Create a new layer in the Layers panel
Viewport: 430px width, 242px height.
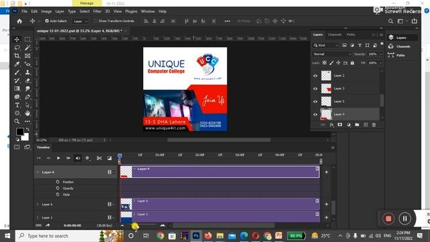pyautogui.click(x=365, y=125)
